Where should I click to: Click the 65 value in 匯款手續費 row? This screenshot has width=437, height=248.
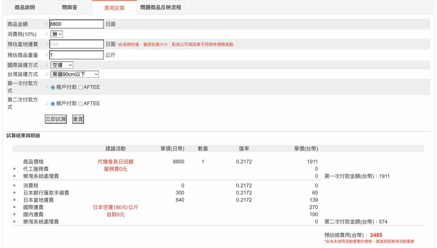coord(315,193)
